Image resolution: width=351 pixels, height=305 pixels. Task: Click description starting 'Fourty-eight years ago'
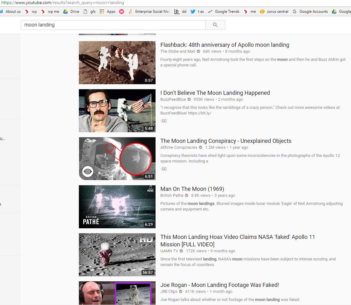(x=253, y=62)
